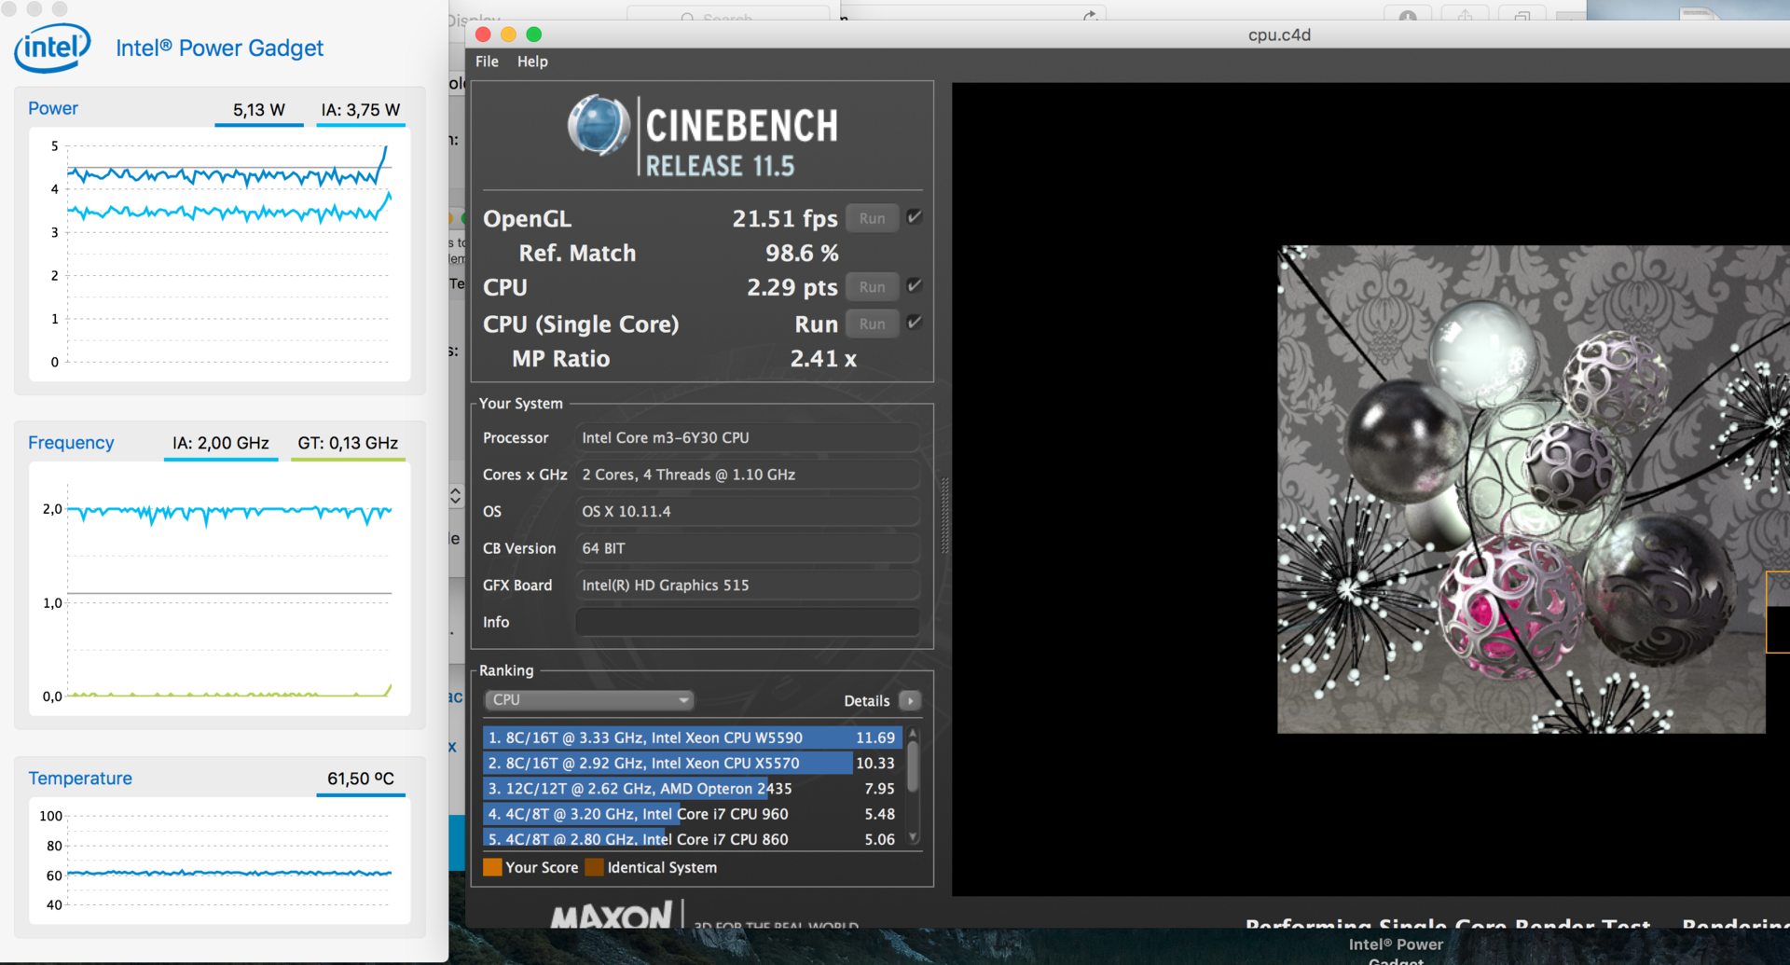Click the 98.6 % Ref. Match value
Image resolution: width=1790 pixels, height=965 pixels.
[802, 254]
